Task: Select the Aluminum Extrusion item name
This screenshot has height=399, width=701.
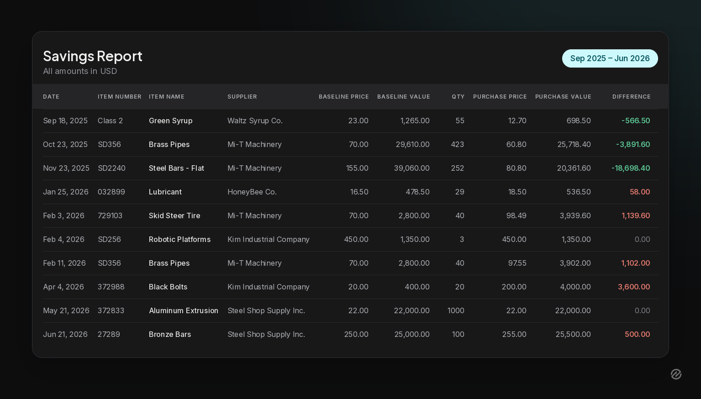Action: tap(184, 310)
